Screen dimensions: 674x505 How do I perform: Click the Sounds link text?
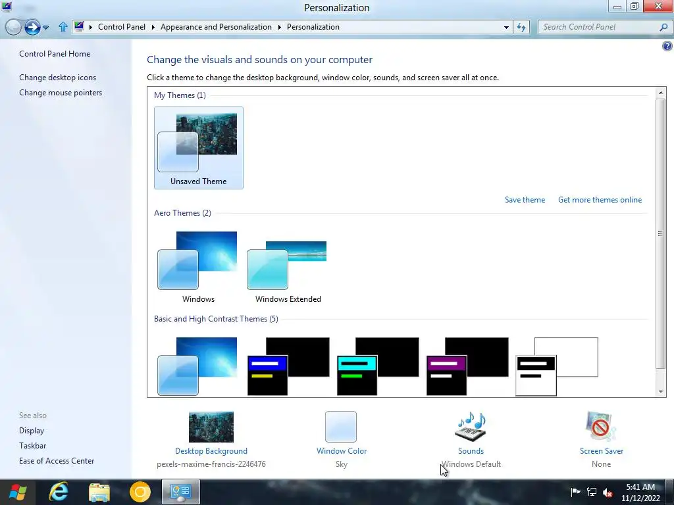(471, 451)
